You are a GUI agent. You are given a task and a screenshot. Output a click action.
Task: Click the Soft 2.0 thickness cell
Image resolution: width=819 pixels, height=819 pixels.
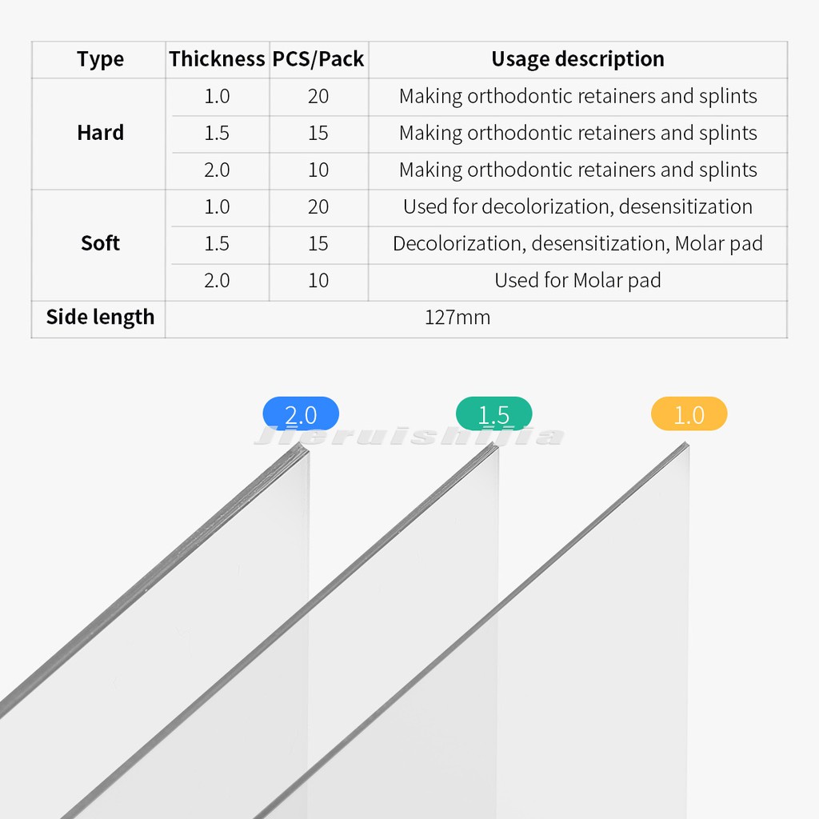(x=217, y=281)
